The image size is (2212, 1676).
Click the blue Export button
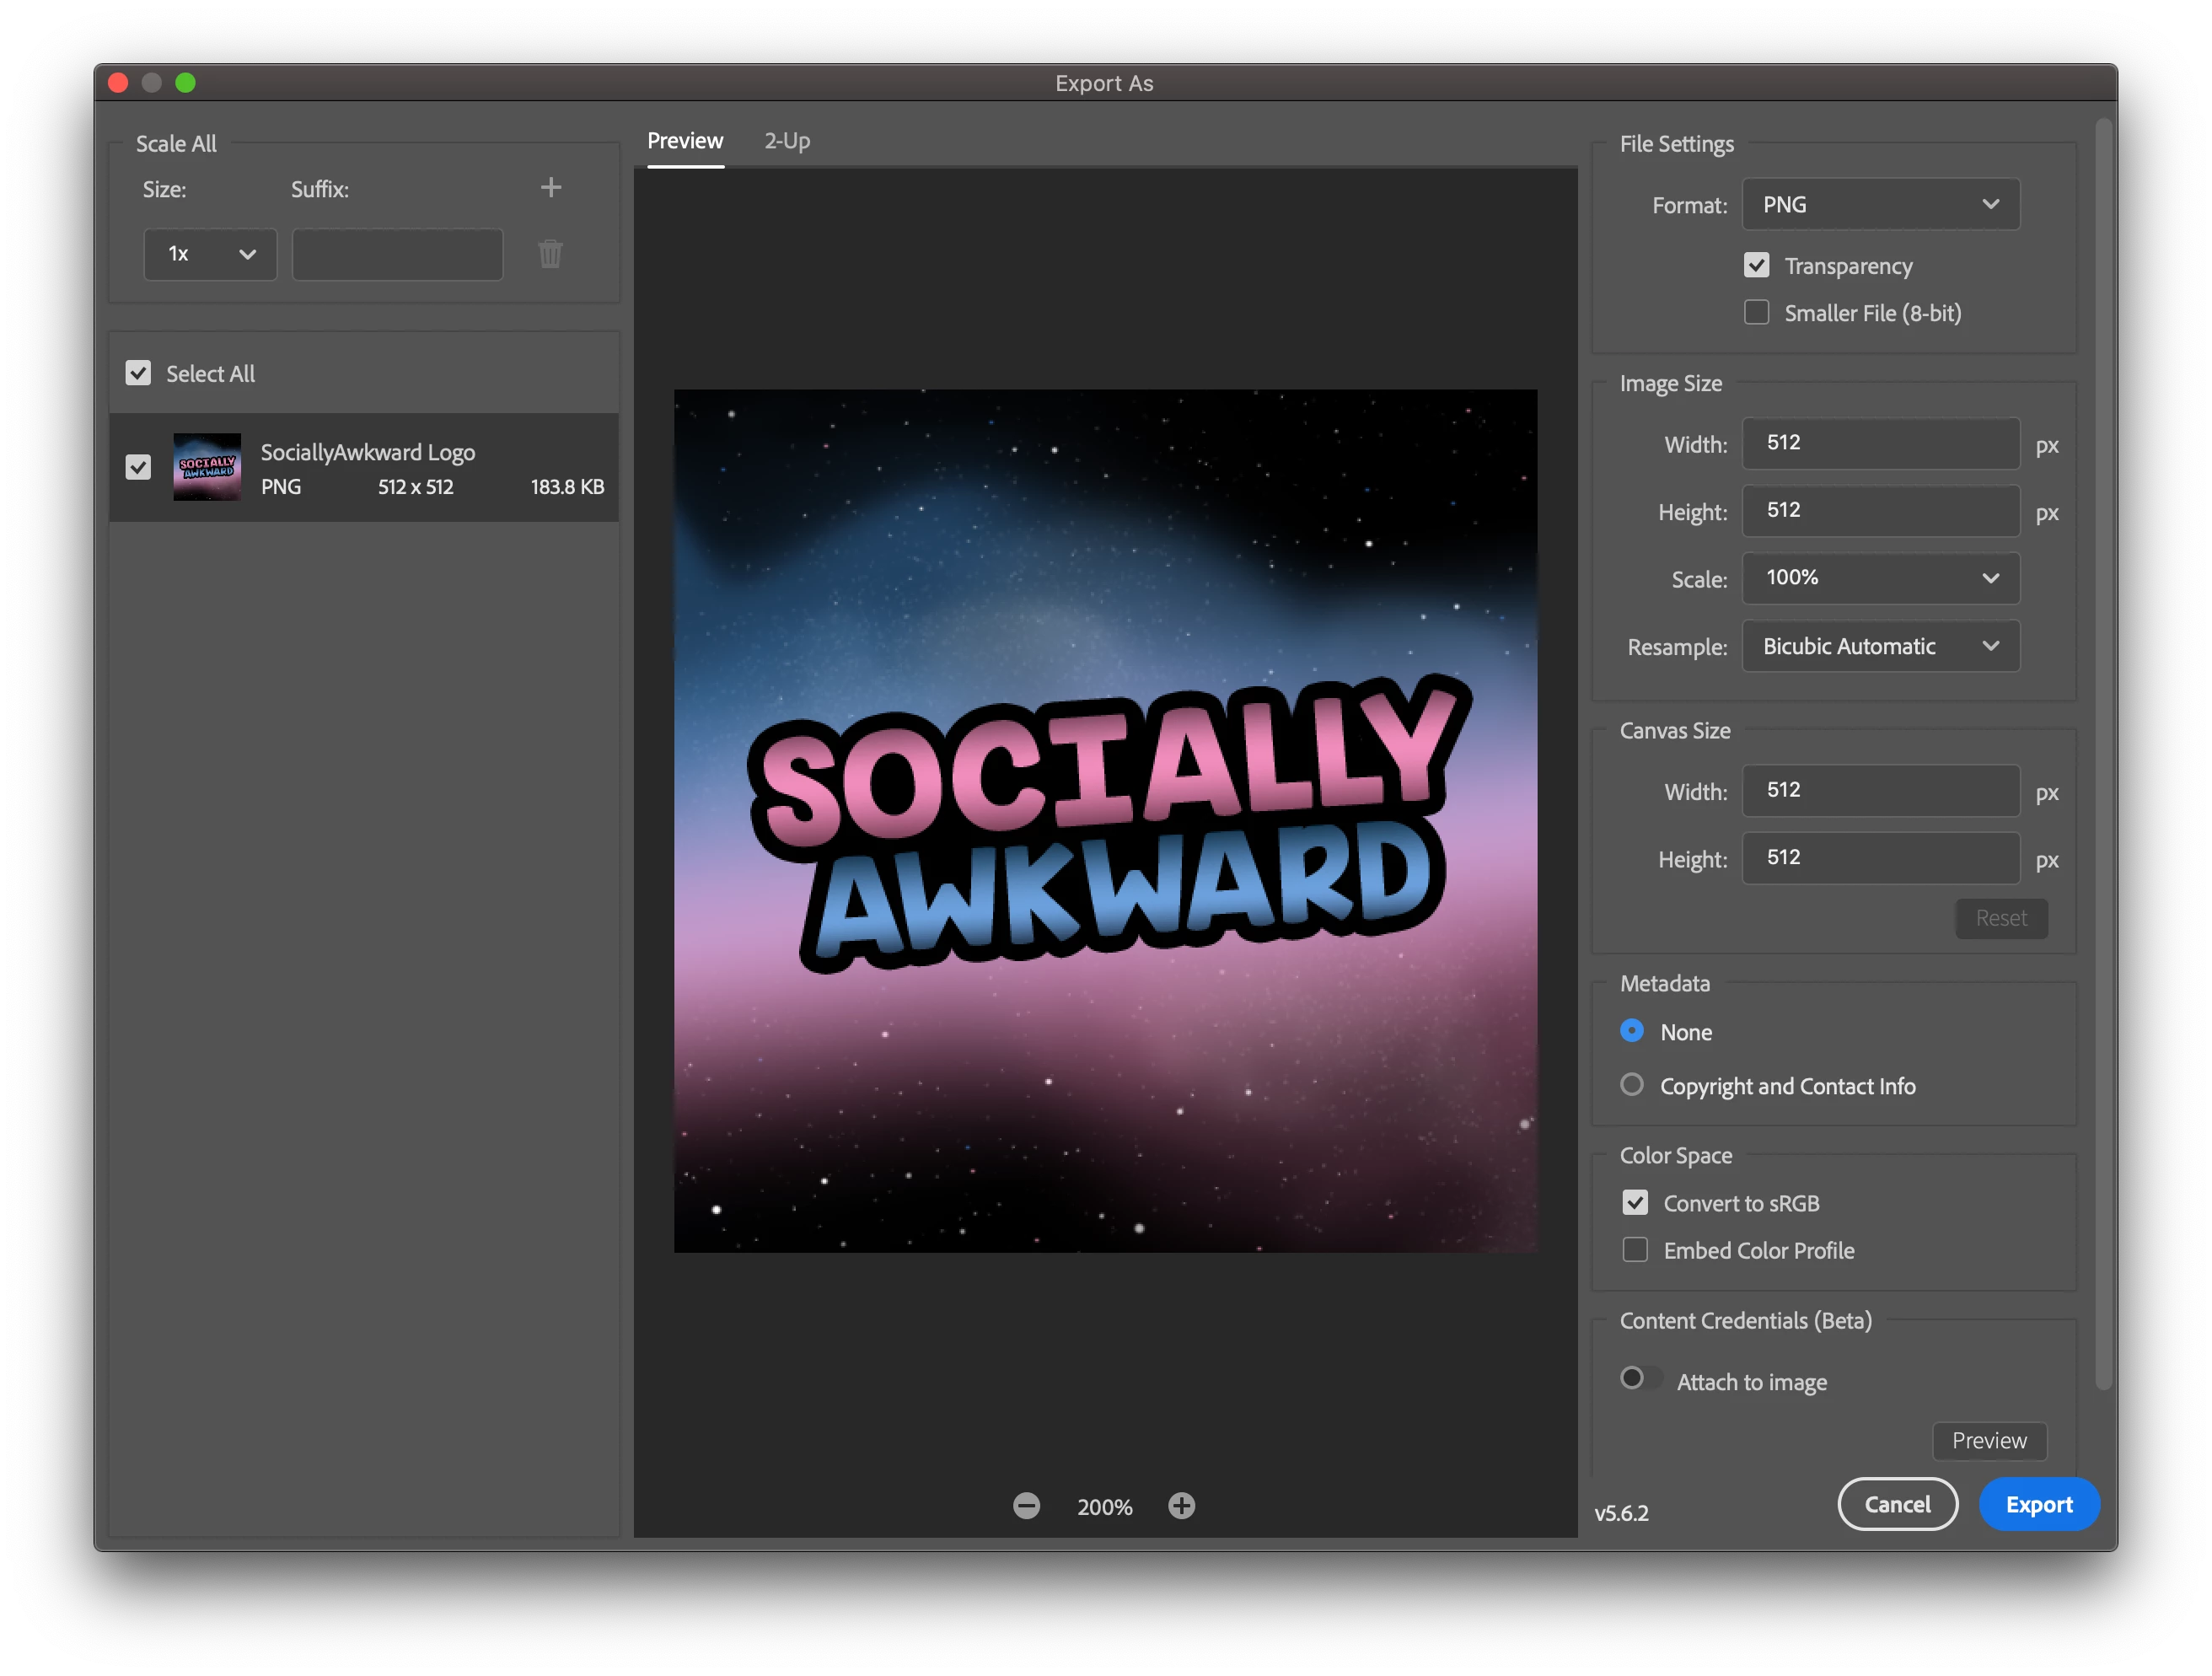[2038, 1505]
